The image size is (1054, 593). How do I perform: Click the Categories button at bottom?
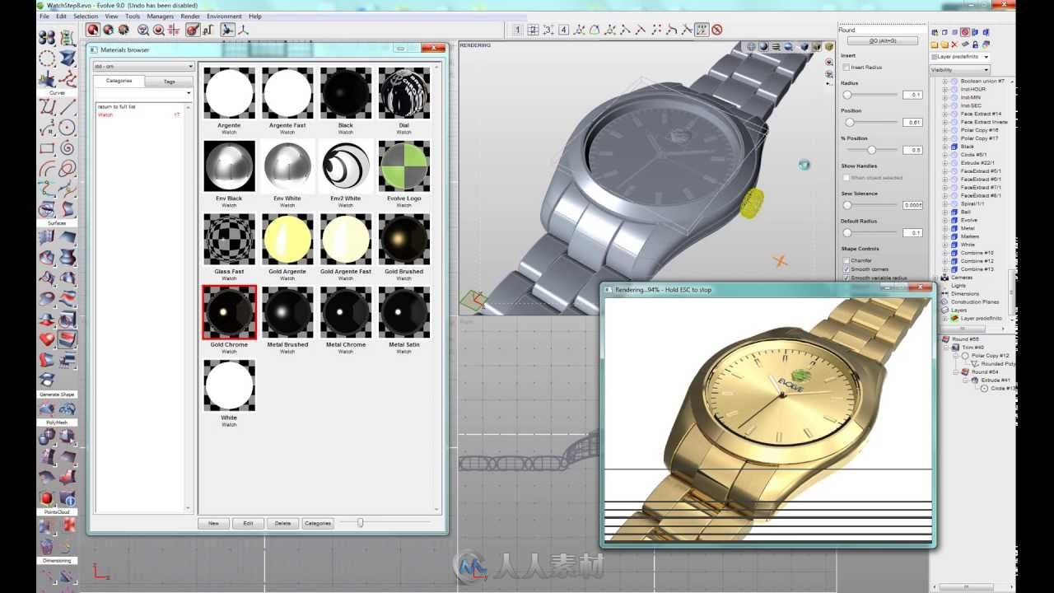pyautogui.click(x=317, y=523)
